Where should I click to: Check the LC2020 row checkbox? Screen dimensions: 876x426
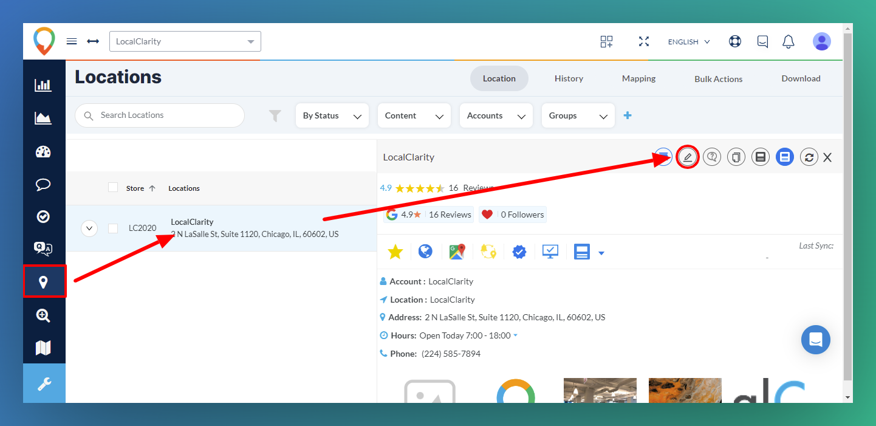coord(113,228)
